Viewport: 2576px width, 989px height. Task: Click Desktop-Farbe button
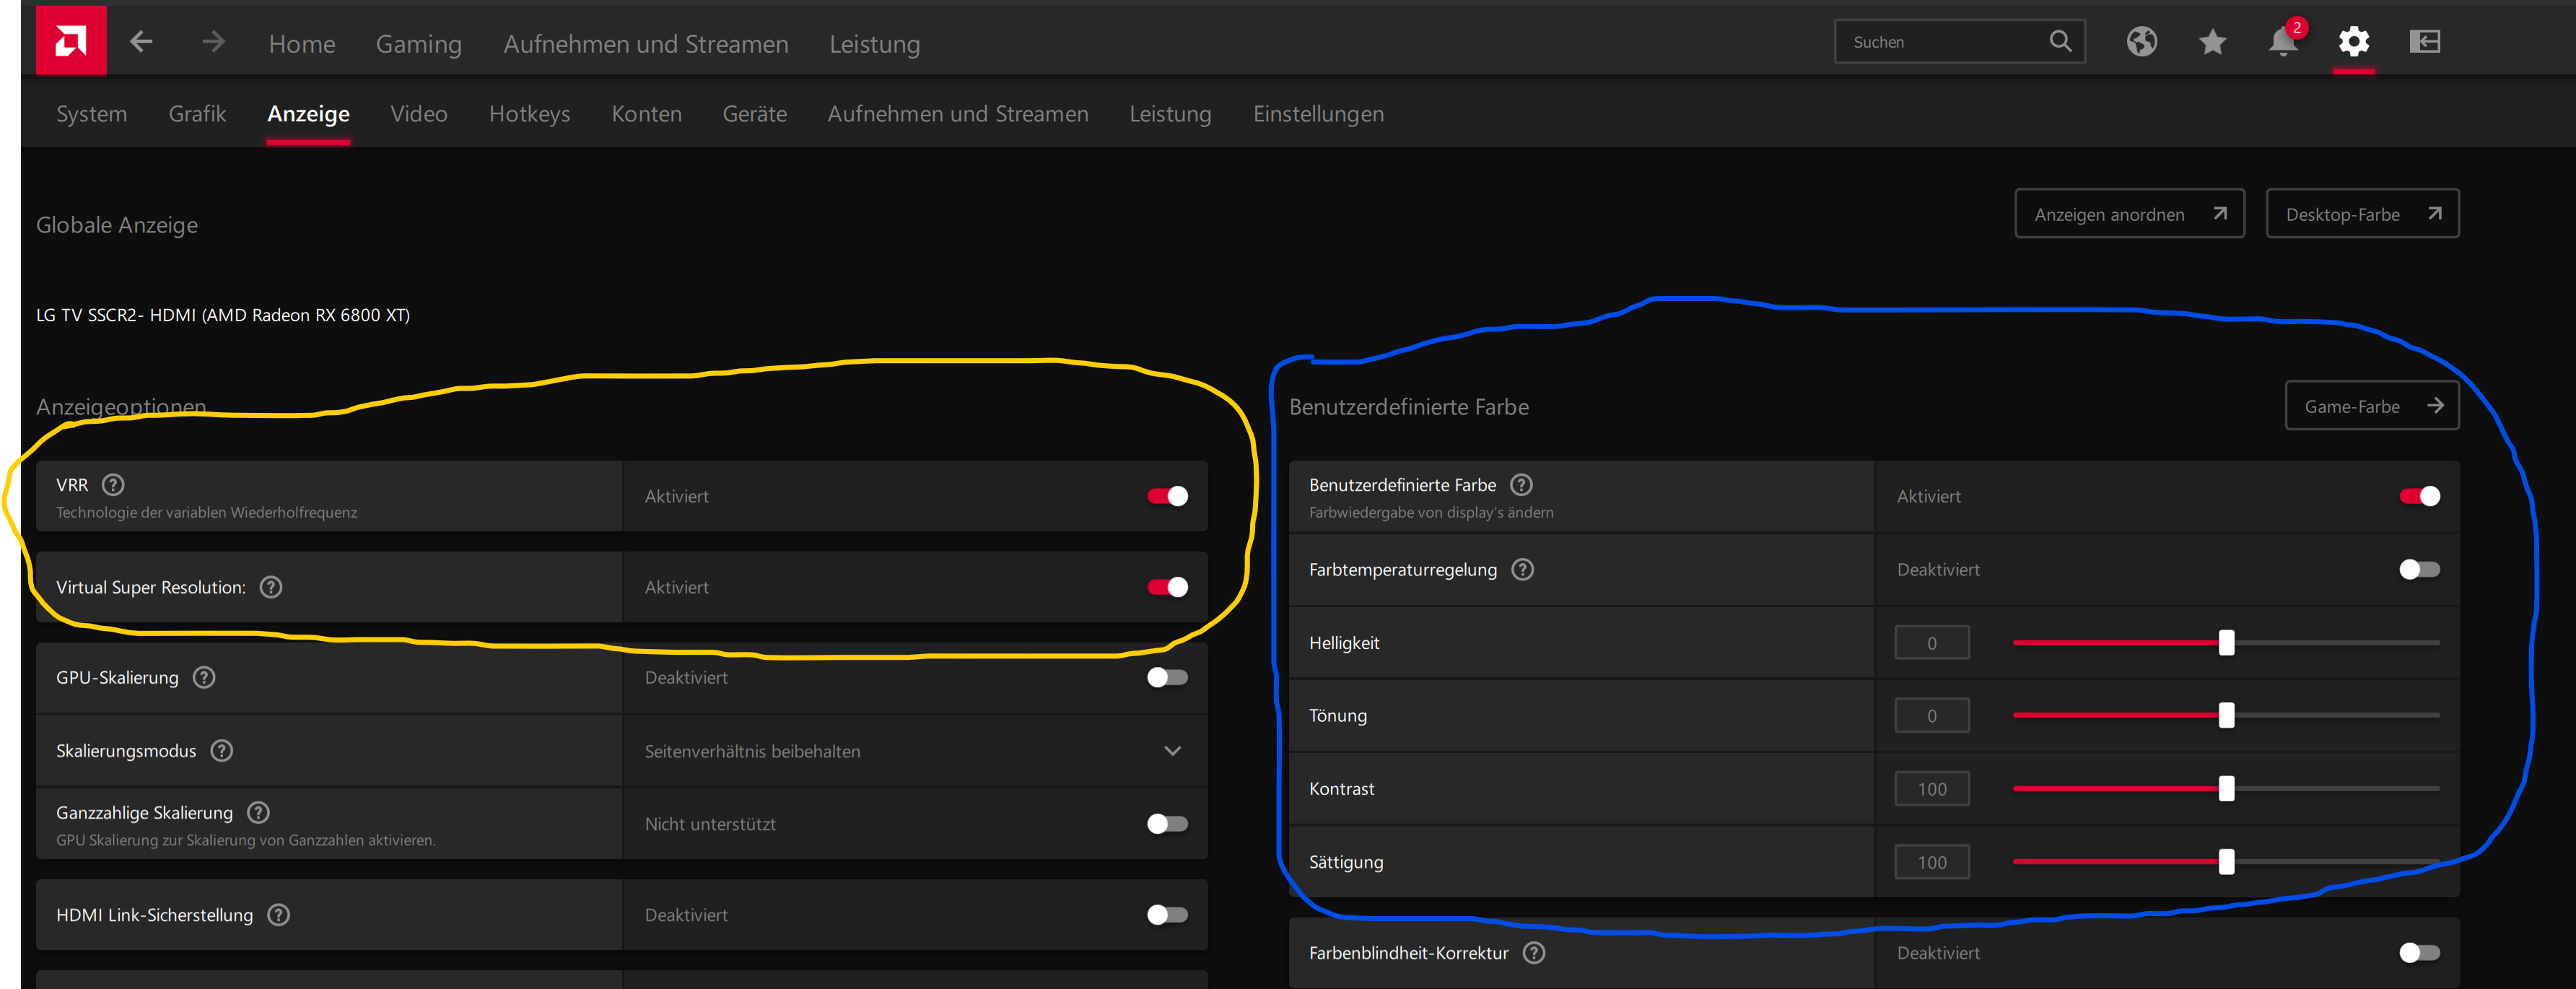click(x=2362, y=214)
